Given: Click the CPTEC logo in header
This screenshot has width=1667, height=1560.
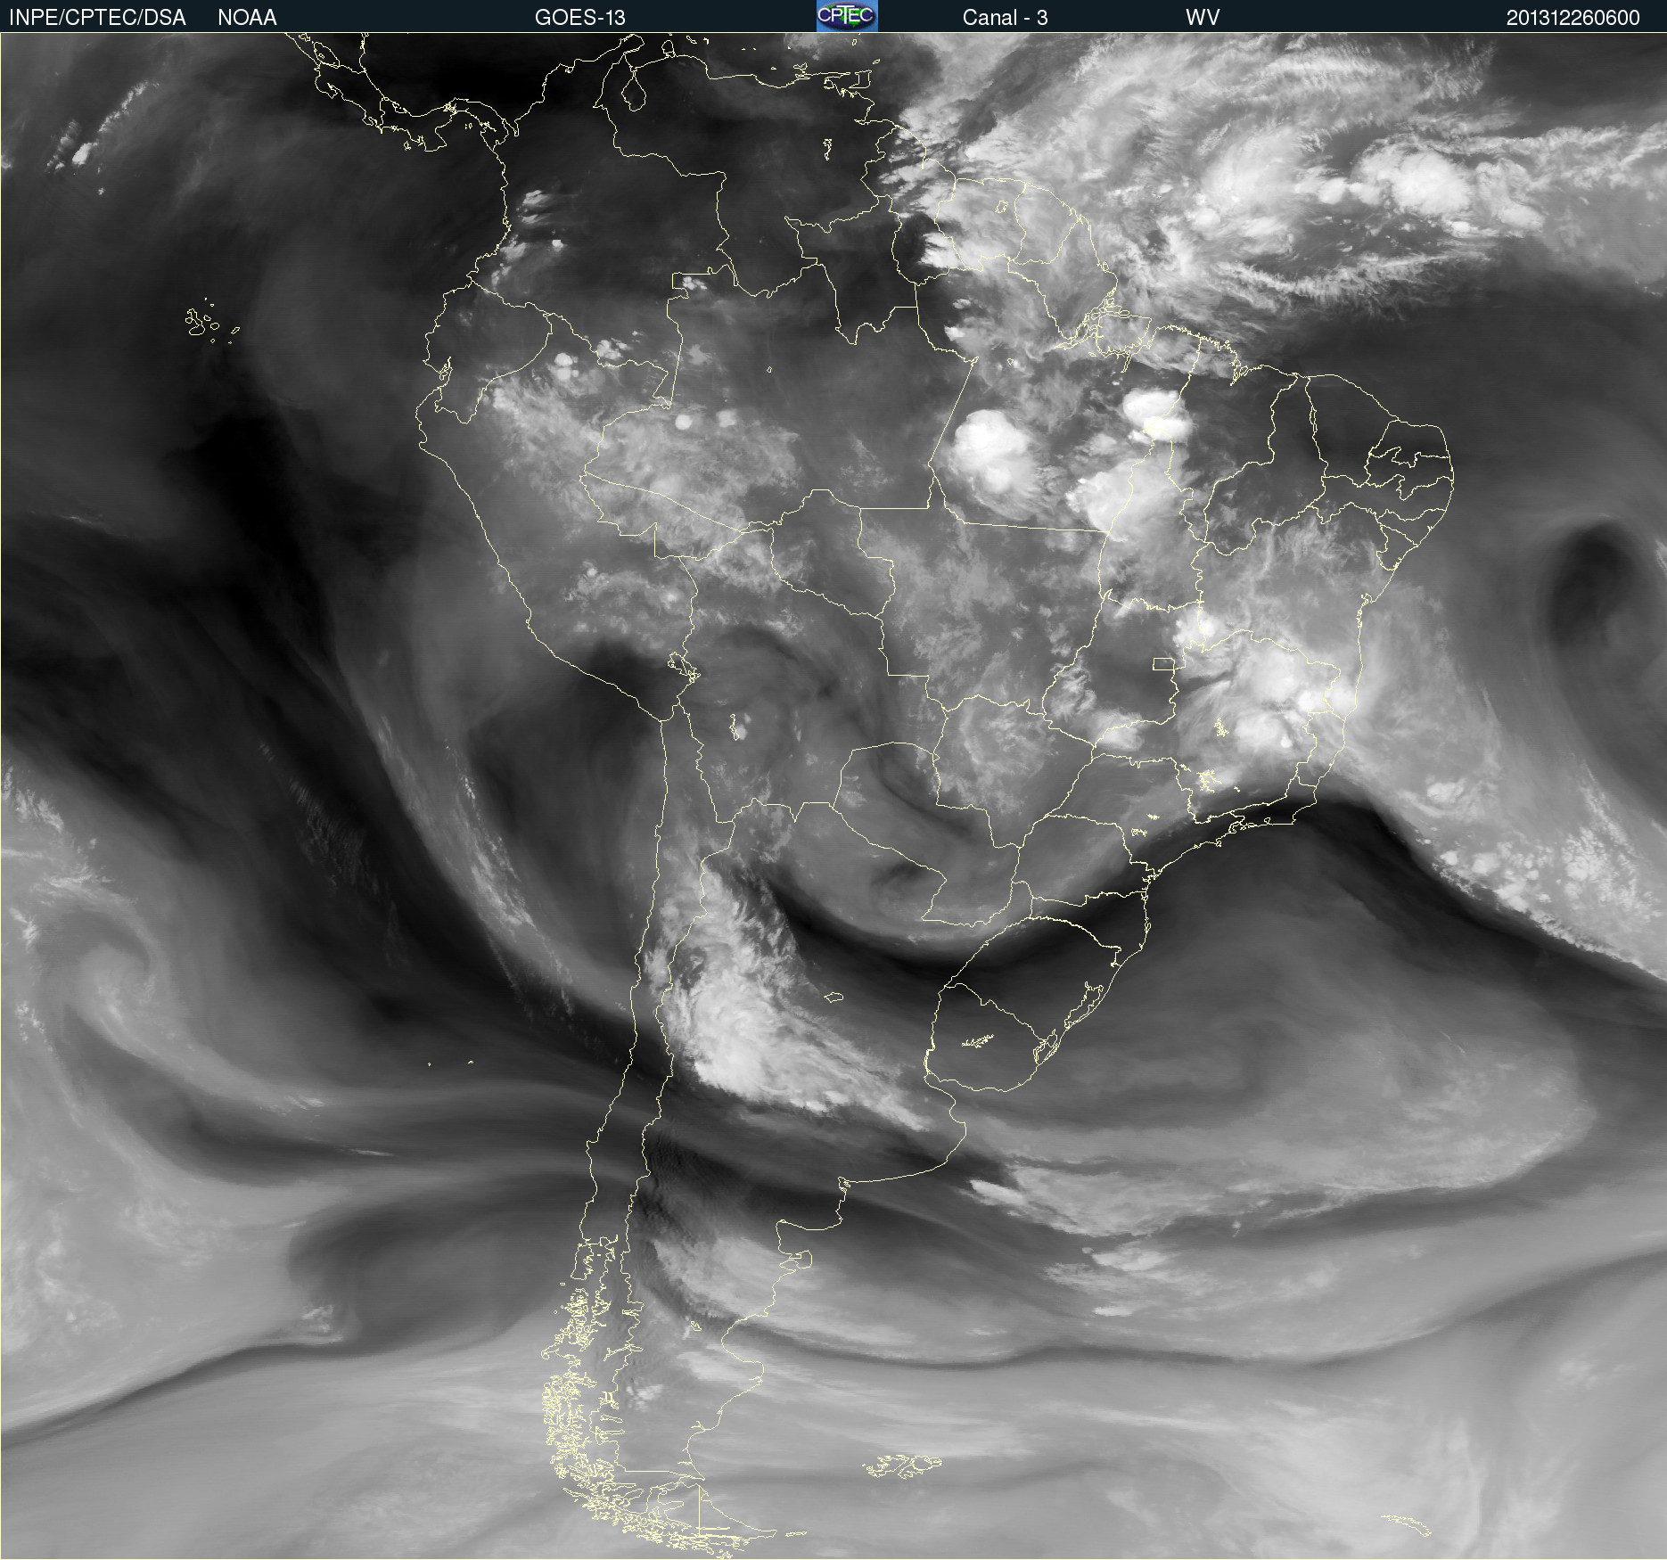Looking at the screenshot, I should click(847, 16).
